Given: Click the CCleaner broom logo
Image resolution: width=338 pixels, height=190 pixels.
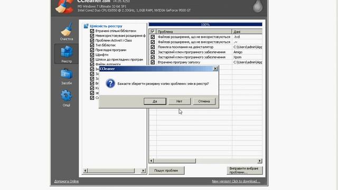Looking at the screenshot, I should [64, 7].
